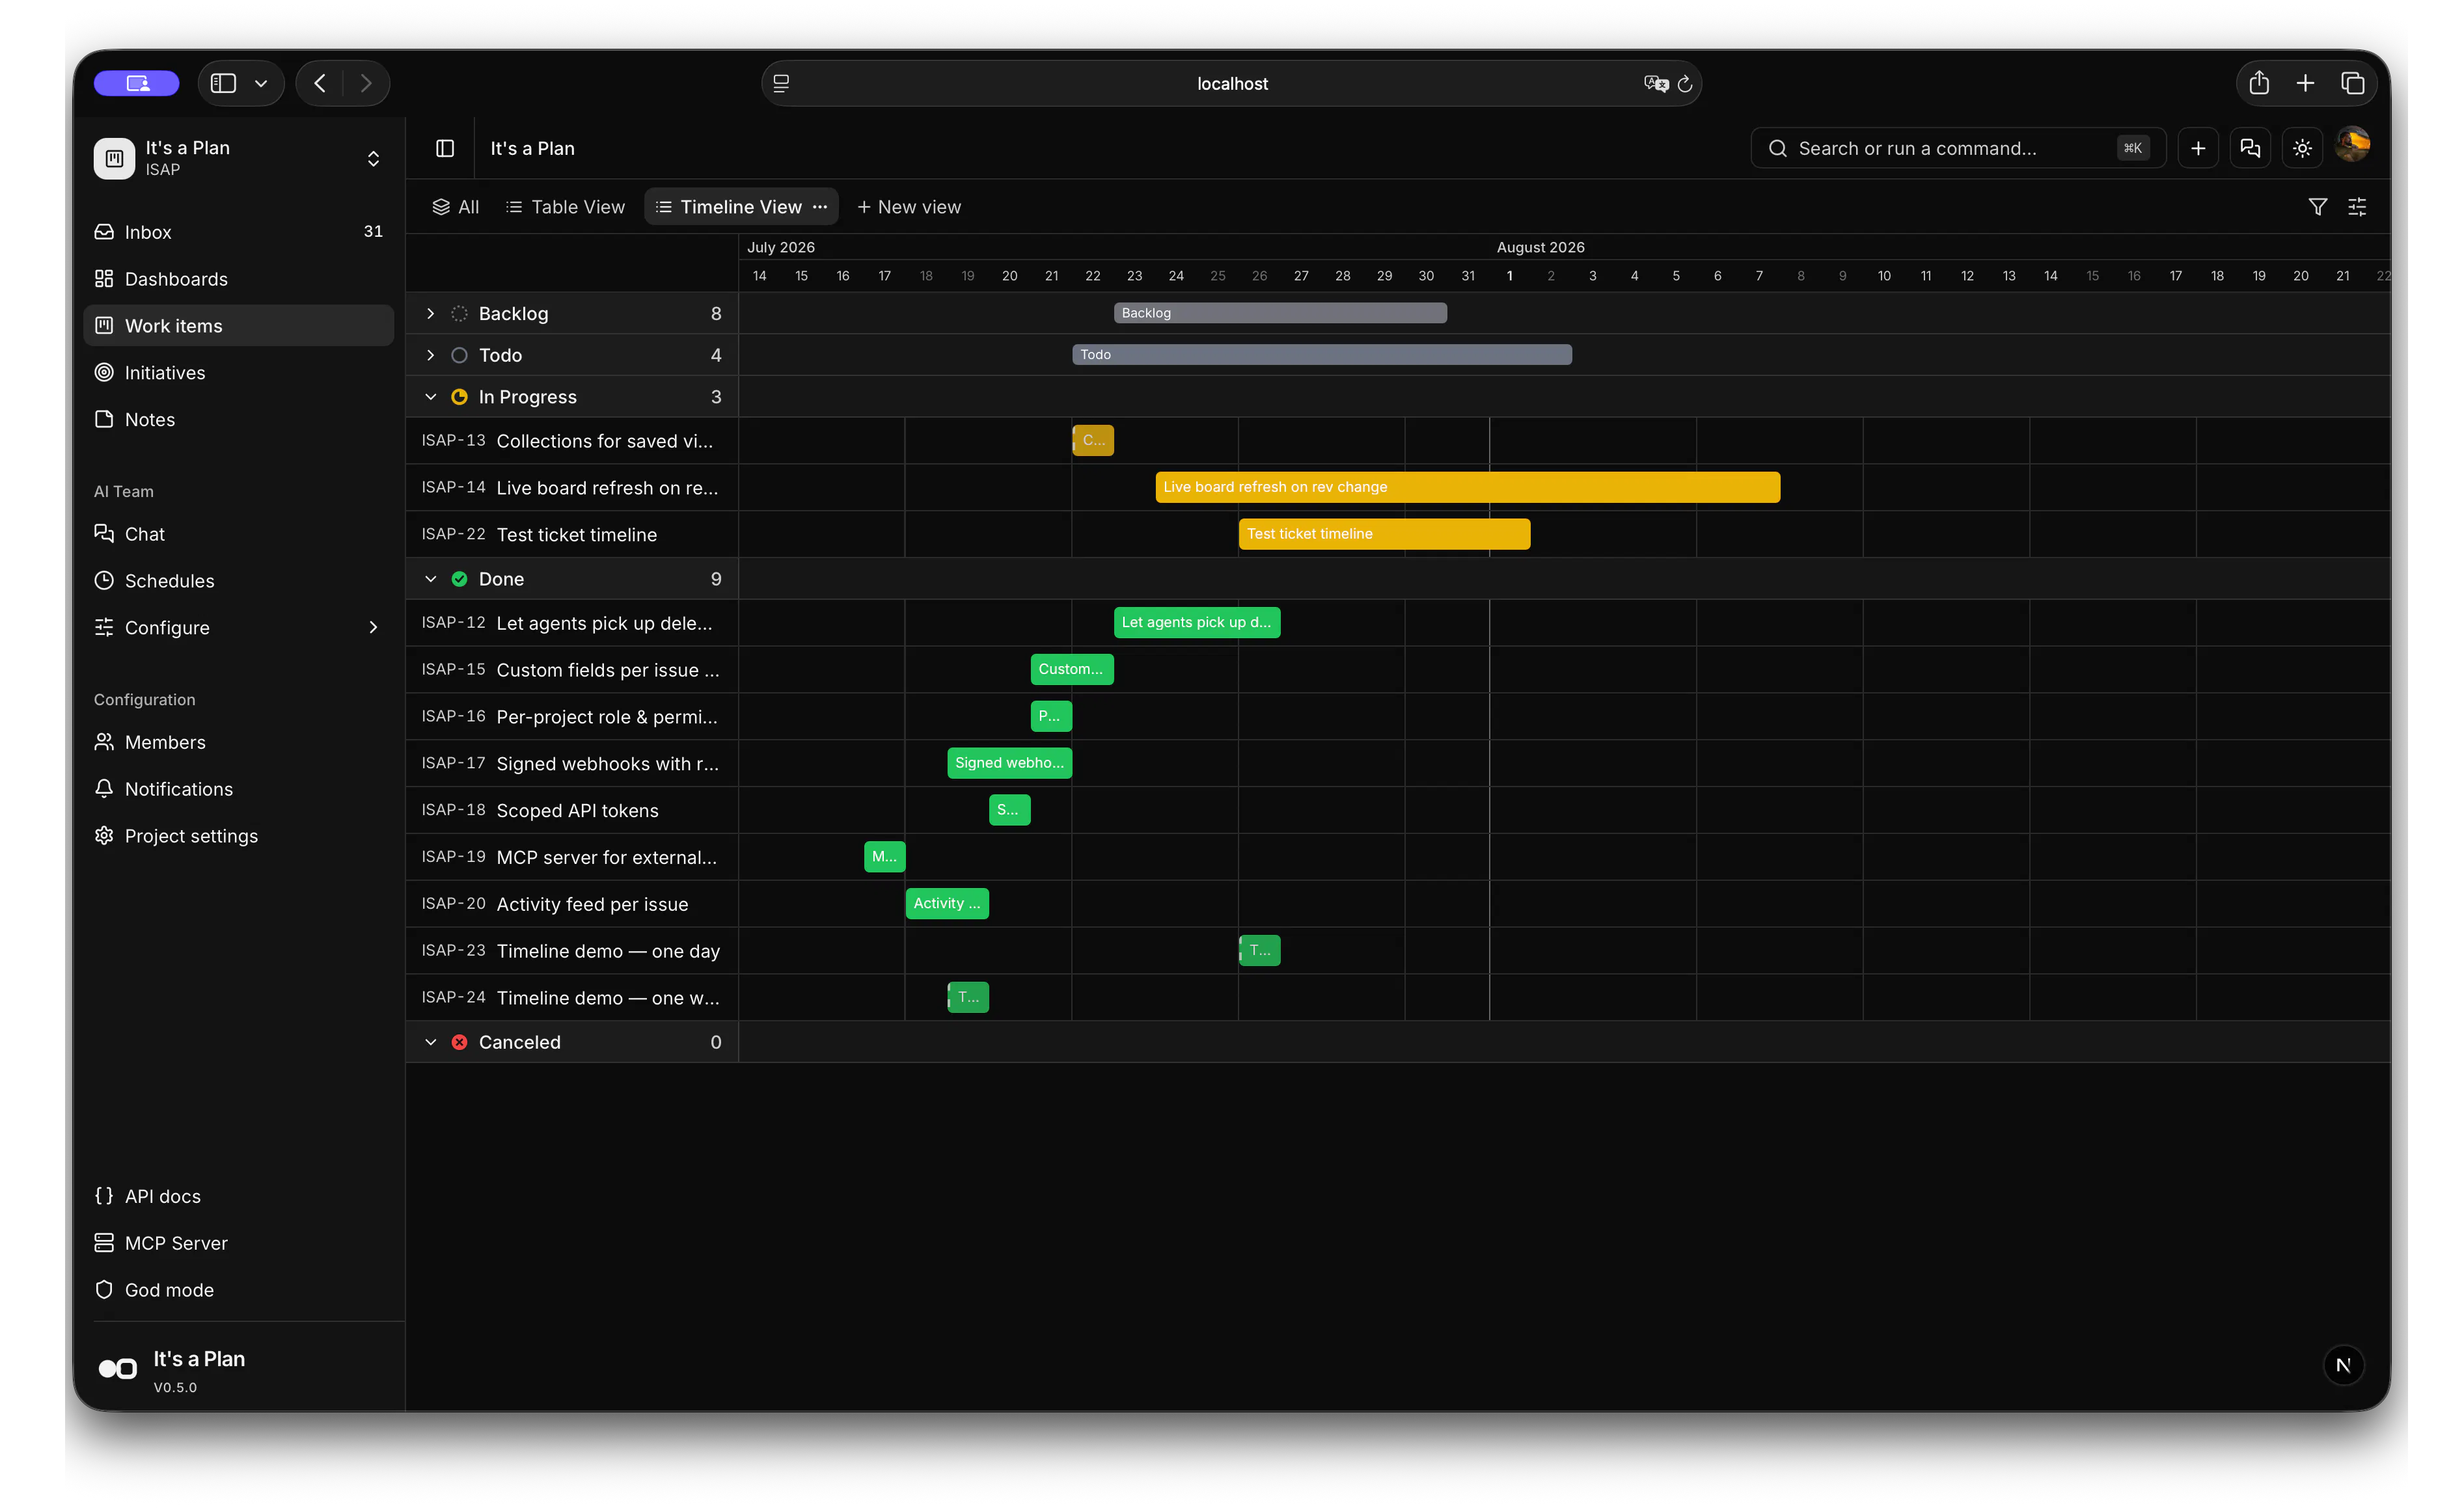Screen dimensions: 2464x1508
Task: Click the translate icon in address bar
Action: pyautogui.click(x=1656, y=84)
